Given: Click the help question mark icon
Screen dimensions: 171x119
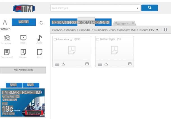Looking at the screenshot, I should point(165,30).
